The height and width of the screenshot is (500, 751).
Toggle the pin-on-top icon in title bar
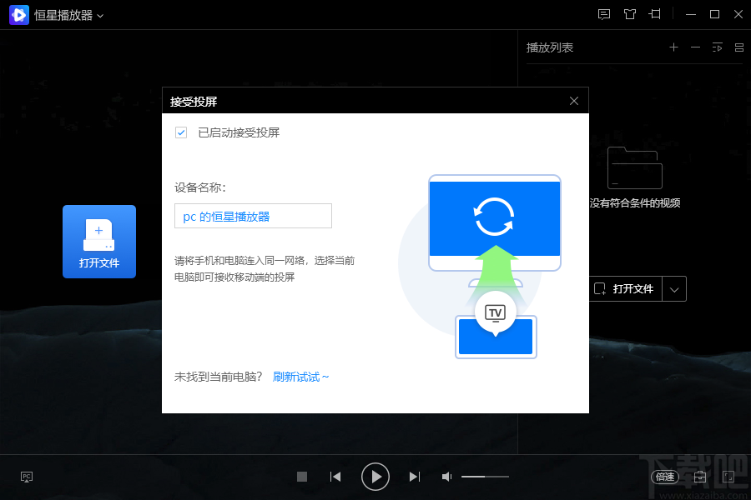pos(655,14)
